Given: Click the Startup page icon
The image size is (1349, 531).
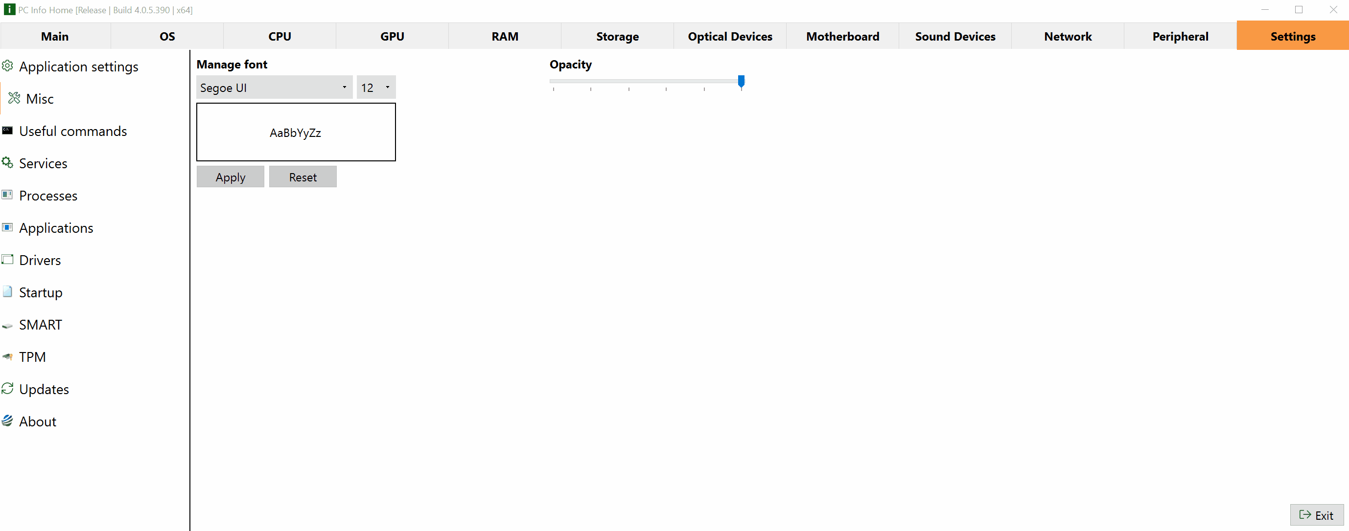Looking at the screenshot, I should (x=7, y=292).
